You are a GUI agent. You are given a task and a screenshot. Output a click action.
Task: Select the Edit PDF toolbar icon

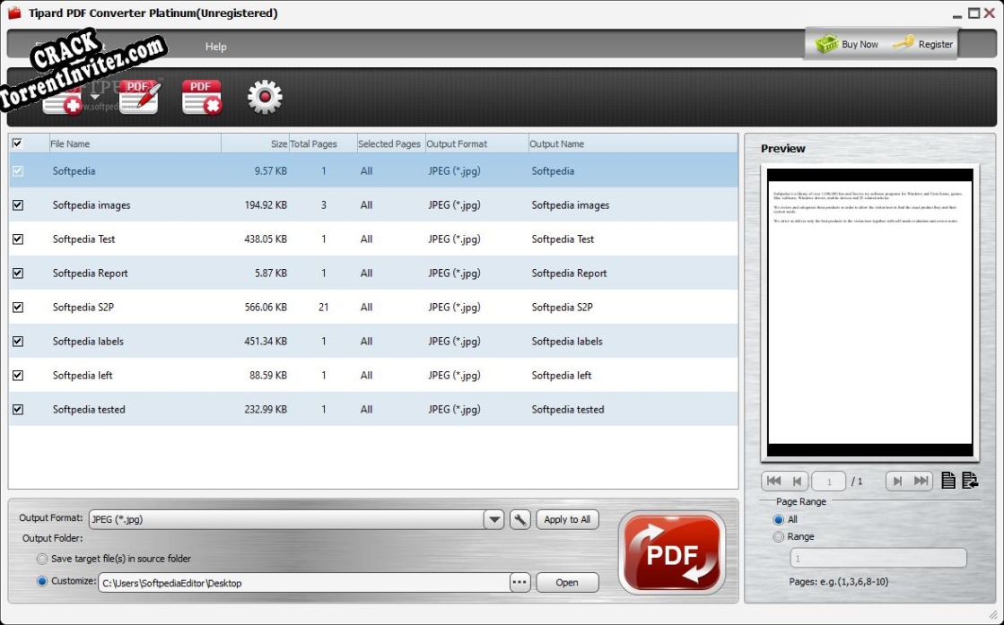pyautogui.click(x=139, y=99)
